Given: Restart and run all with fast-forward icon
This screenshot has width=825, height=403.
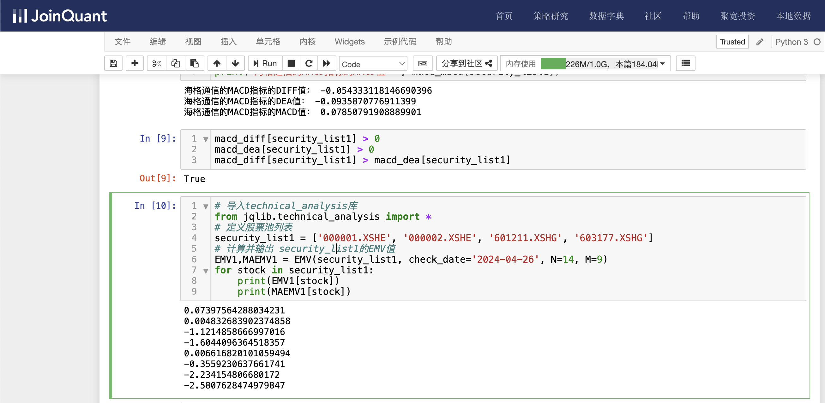Looking at the screenshot, I should tap(327, 63).
